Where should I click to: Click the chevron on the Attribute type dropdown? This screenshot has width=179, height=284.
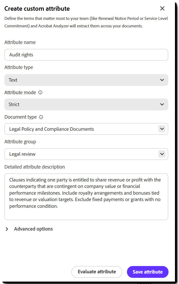[162, 80]
